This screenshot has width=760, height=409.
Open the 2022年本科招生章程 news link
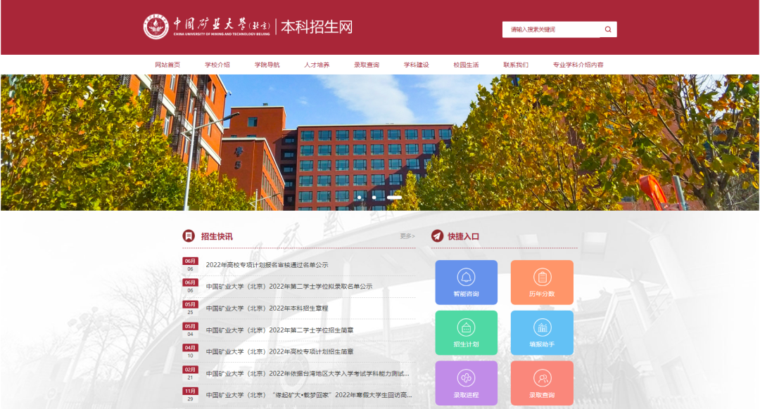(x=267, y=309)
